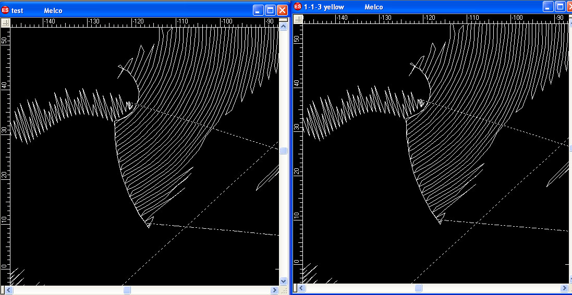Viewport: 572px width, 295px height.
Task: Maximize the 1-1-3 yellow window
Action: 560,7
